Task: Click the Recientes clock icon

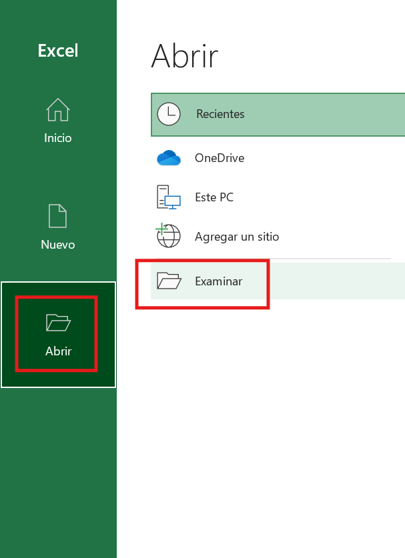Action: tap(169, 114)
